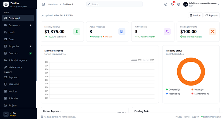
Task: Click the Maintenance (0) legend item
Action: coord(200,94)
